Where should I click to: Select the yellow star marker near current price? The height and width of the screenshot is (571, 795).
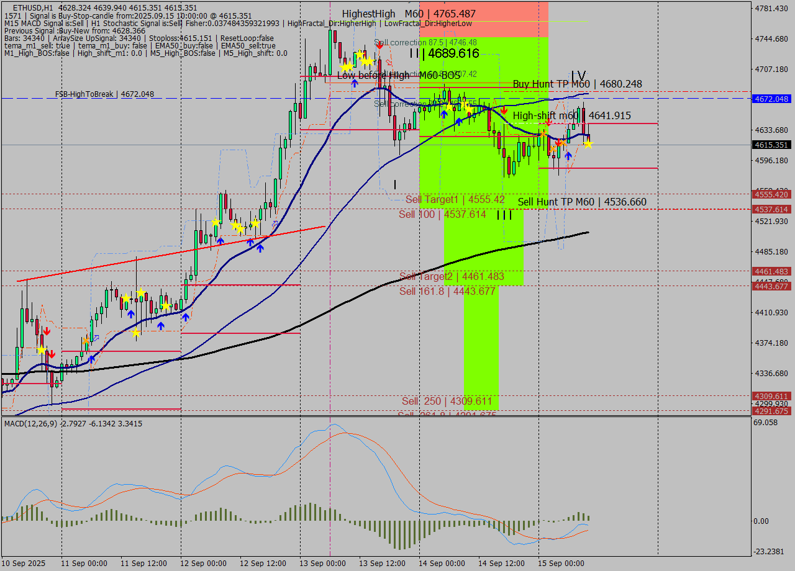click(588, 143)
